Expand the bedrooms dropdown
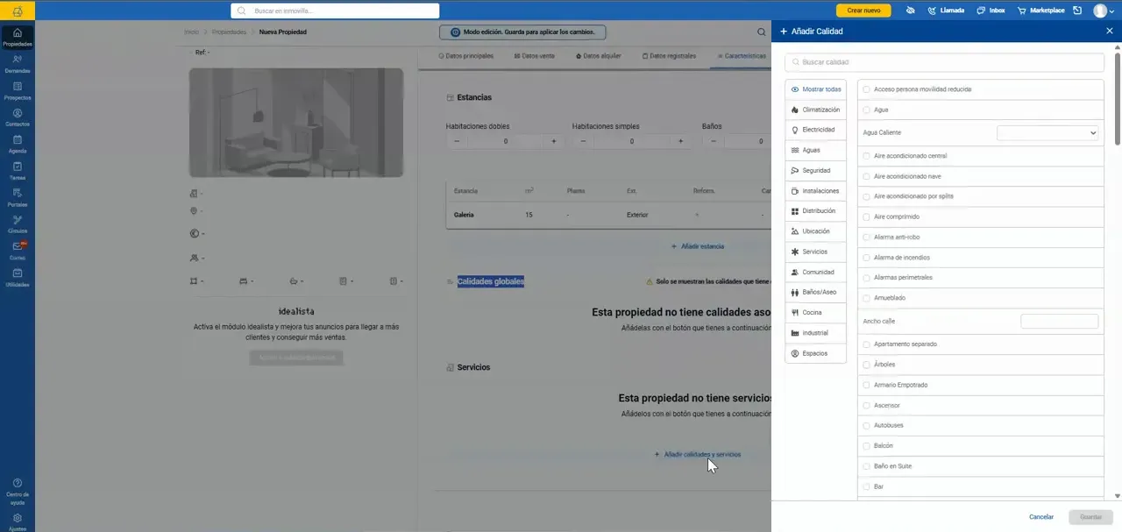The image size is (1122, 532). (246, 281)
